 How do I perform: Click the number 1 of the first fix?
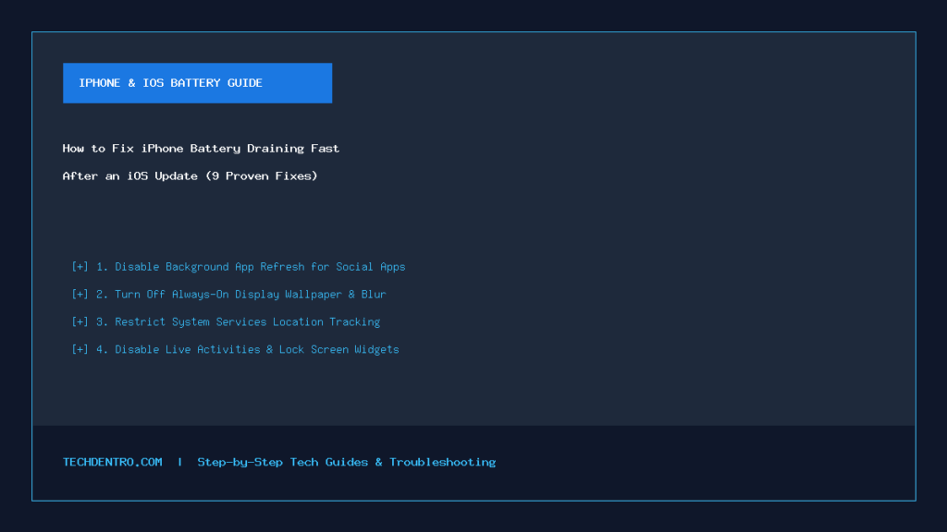tap(102, 267)
